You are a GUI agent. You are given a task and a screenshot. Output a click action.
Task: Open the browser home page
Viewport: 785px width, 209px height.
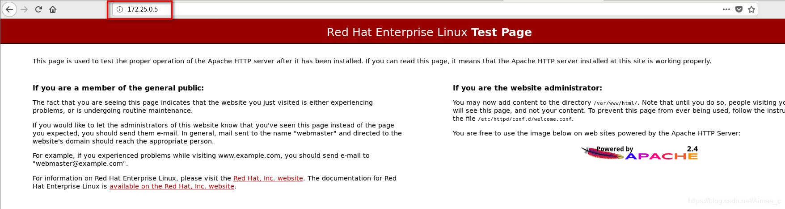point(53,9)
